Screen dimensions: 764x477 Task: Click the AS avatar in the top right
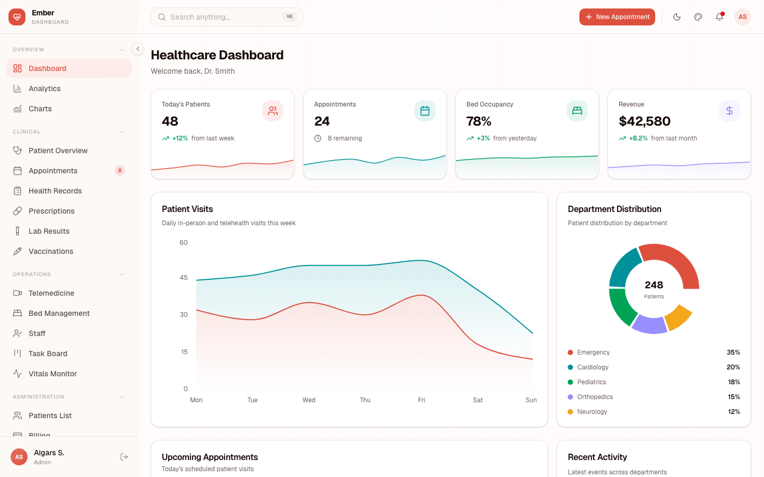pos(742,17)
